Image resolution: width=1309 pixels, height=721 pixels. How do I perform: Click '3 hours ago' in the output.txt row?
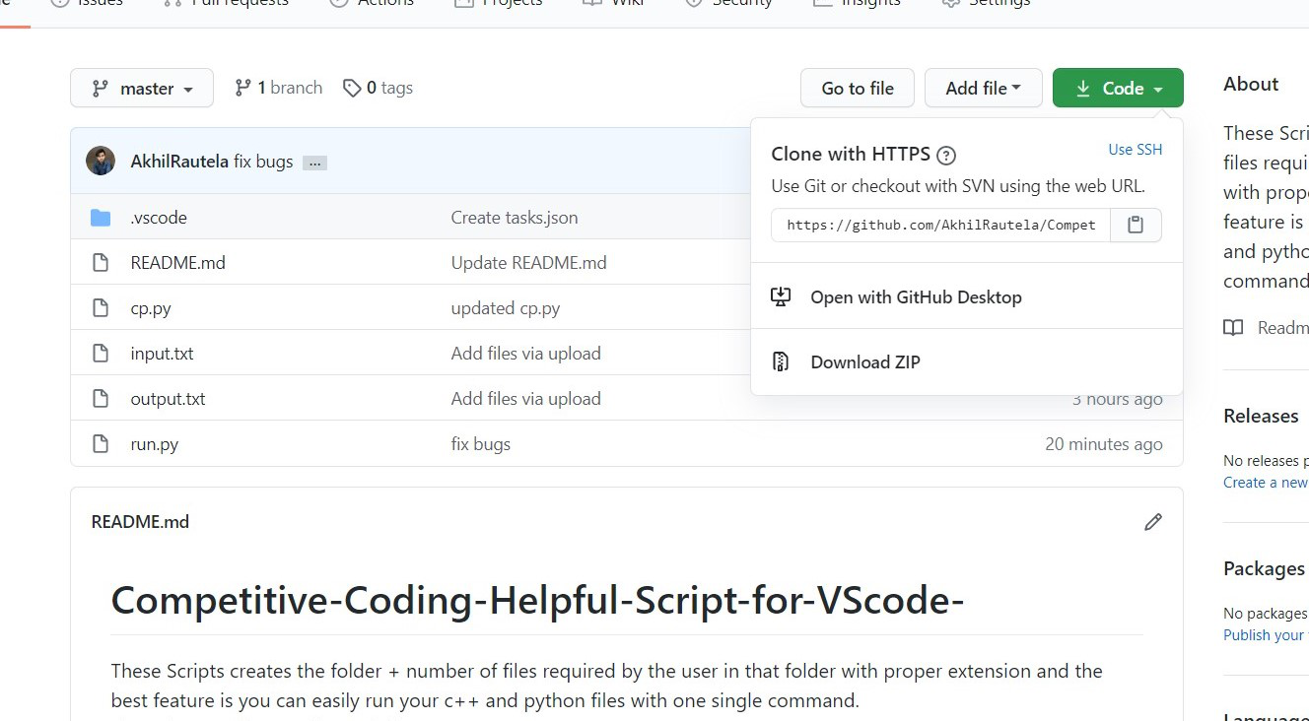click(x=1118, y=399)
